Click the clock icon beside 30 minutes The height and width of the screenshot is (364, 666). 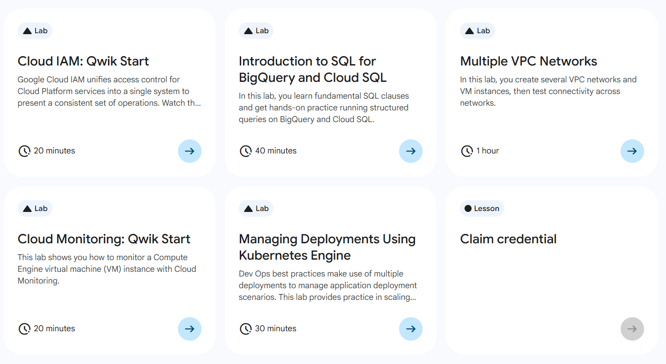(x=245, y=329)
